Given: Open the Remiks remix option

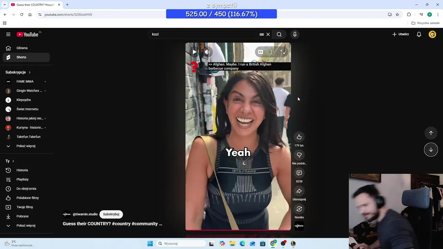Looking at the screenshot, I should [299, 209].
